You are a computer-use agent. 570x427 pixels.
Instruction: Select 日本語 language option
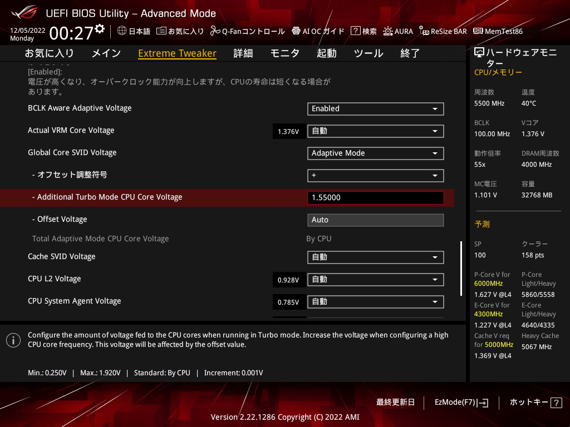(139, 31)
